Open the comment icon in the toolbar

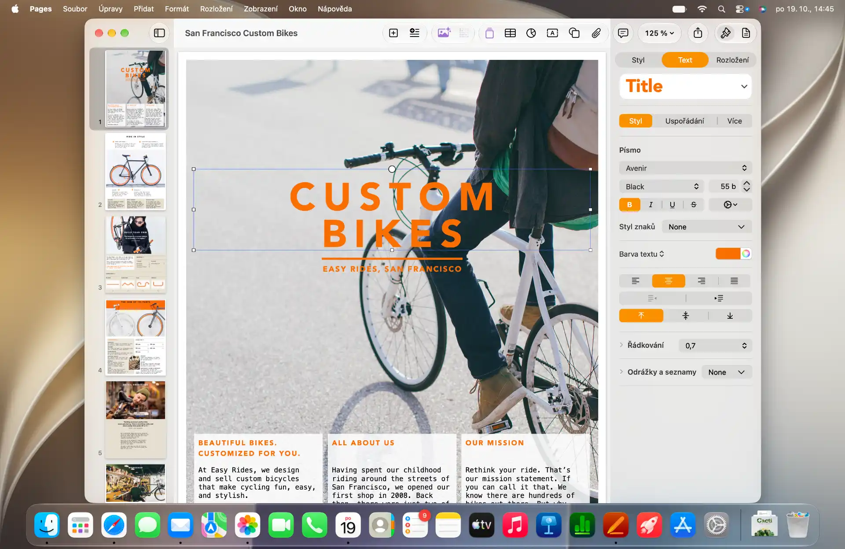pyautogui.click(x=623, y=33)
